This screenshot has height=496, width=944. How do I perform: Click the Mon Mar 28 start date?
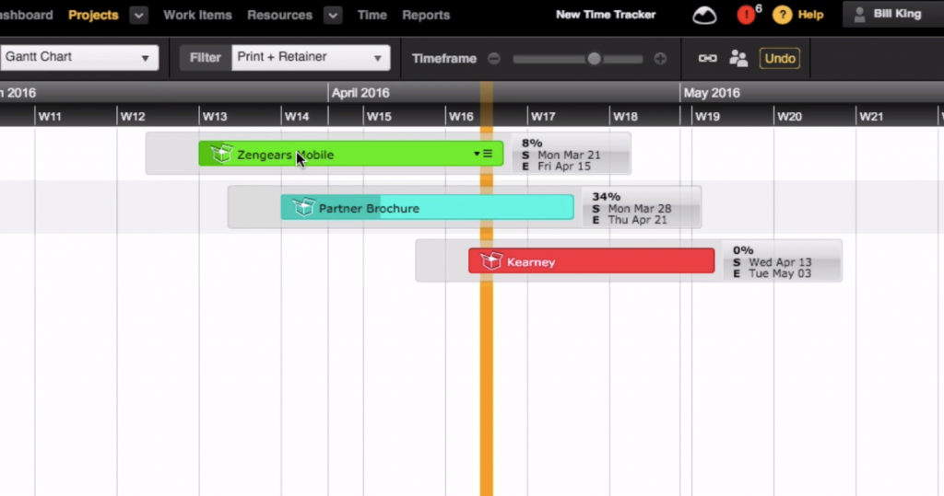[640, 209]
